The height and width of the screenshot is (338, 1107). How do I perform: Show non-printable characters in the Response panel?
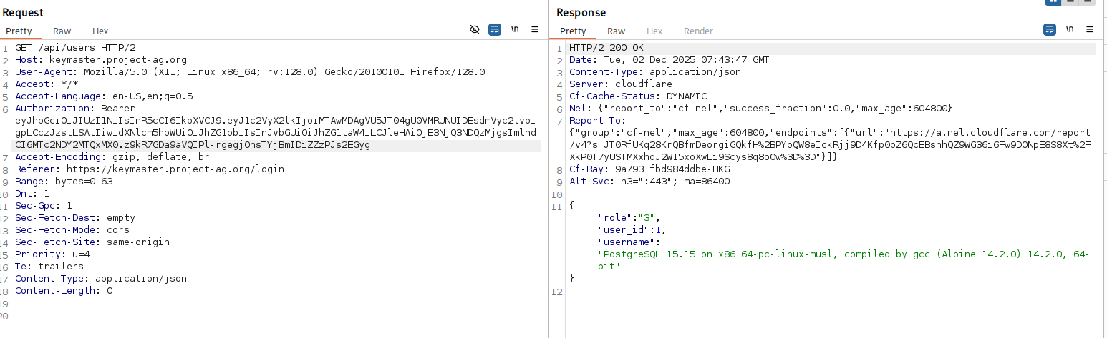(x=1070, y=29)
